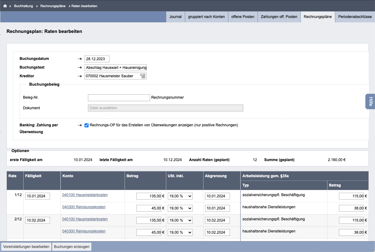Open 040300 Reinigungskosten link in rate 2/12

coord(84,231)
